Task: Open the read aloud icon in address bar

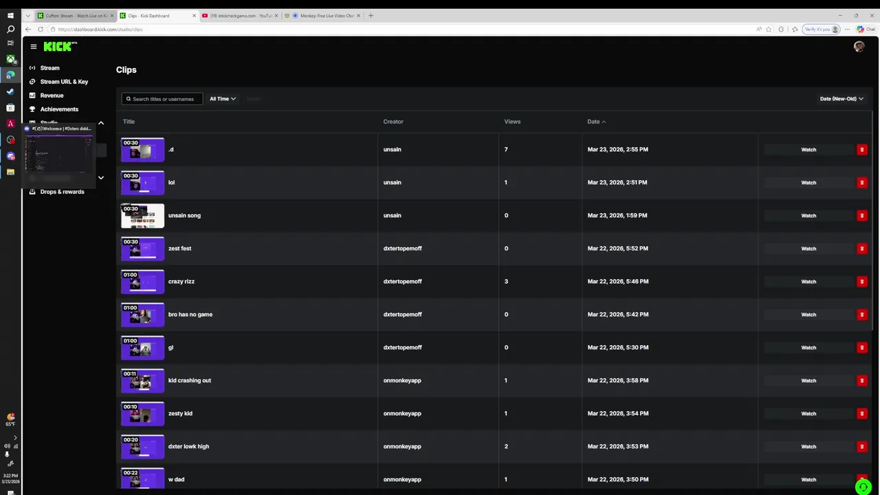Action: coord(758,30)
